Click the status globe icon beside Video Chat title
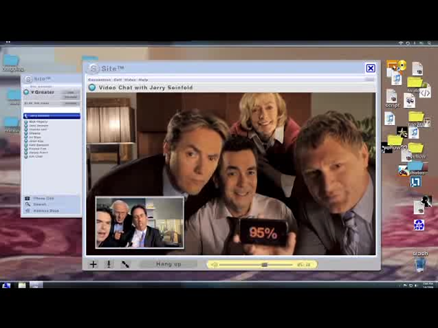438x328 pixels. [92, 88]
